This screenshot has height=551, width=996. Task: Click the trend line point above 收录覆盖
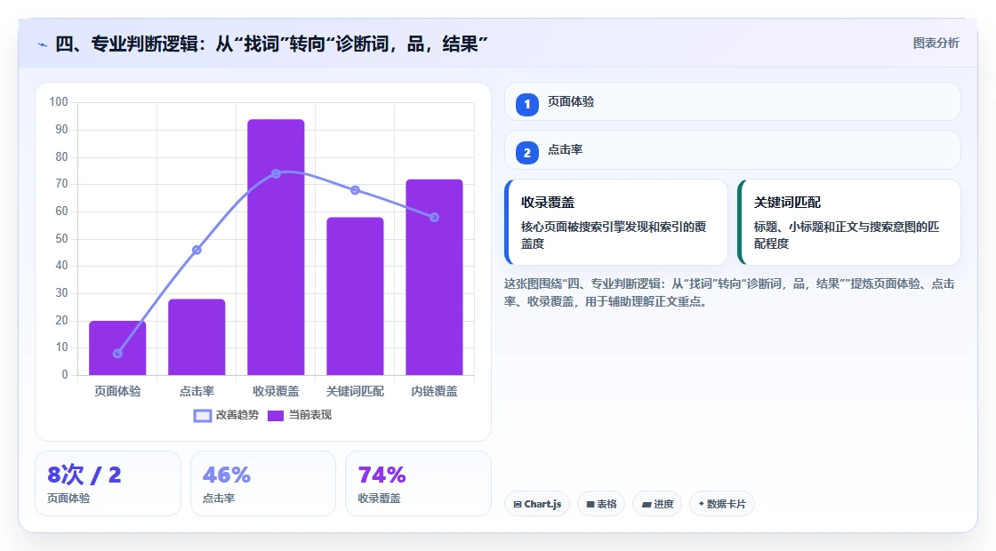click(x=276, y=174)
